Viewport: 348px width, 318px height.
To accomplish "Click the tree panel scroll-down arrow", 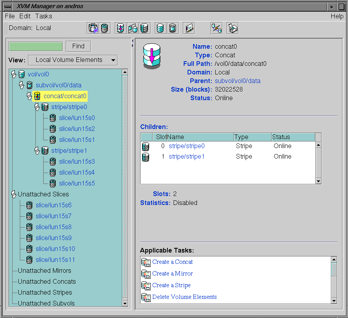I will 125,303.
